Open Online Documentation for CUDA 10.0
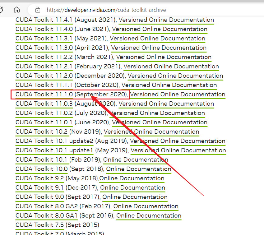Viewport: 264px width, 235px height. pyautogui.click(x=139, y=169)
